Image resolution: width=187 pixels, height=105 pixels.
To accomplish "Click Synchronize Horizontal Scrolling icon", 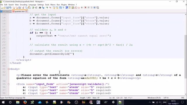I will (57, 8).
